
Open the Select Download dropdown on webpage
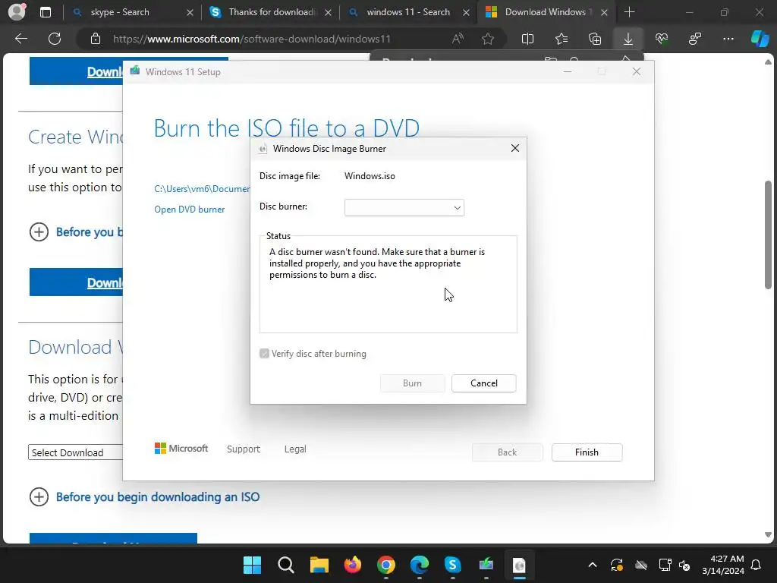click(75, 452)
